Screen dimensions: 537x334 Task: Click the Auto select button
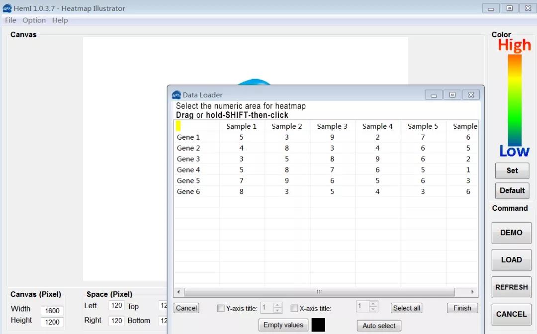click(x=379, y=326)
